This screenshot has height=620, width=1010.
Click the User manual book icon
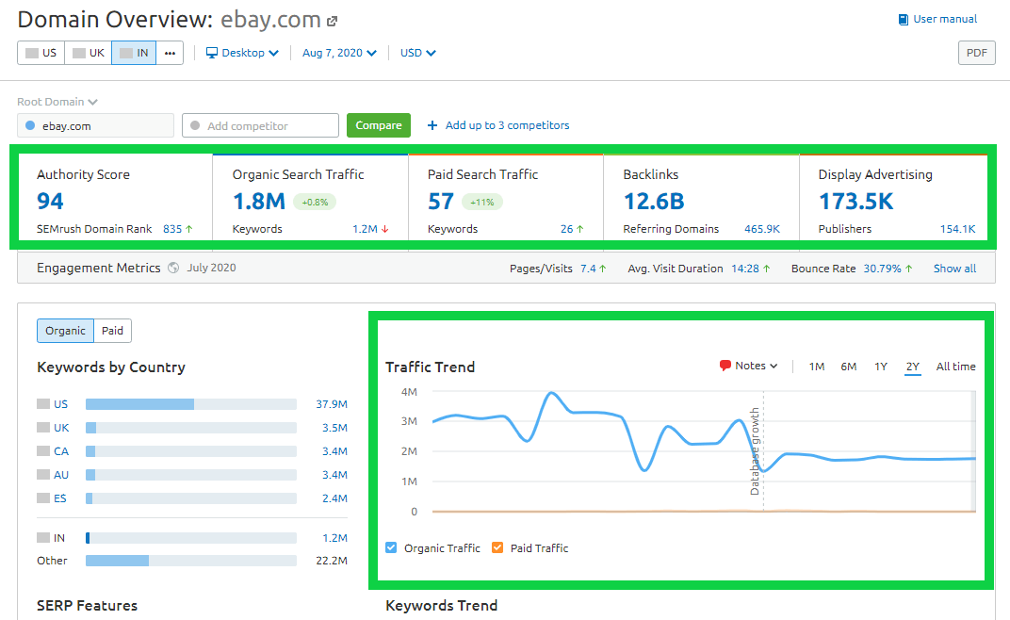click(x=904, y=20)
